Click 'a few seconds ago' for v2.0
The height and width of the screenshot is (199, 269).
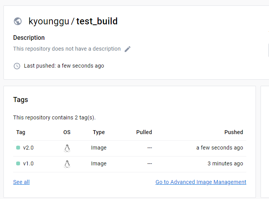coord(220,148)
